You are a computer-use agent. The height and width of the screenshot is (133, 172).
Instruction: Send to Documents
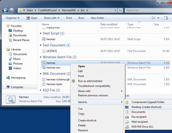pos(138,112)
